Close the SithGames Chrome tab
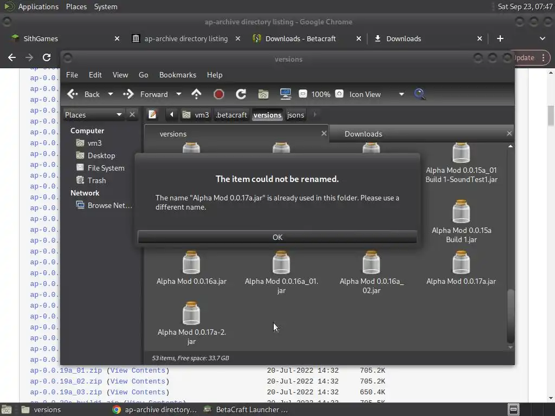This screenshot has width=555, height=416. click(x=117, y=38)
